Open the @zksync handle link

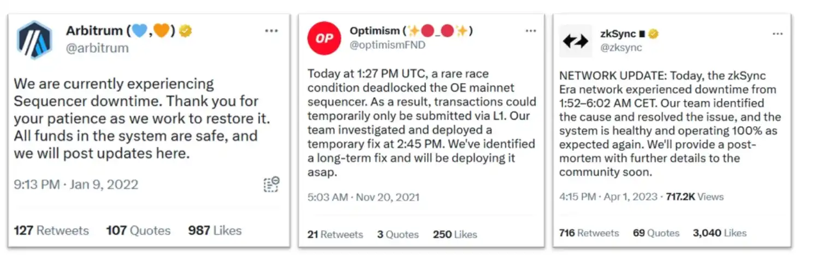(x=621, y=48)
